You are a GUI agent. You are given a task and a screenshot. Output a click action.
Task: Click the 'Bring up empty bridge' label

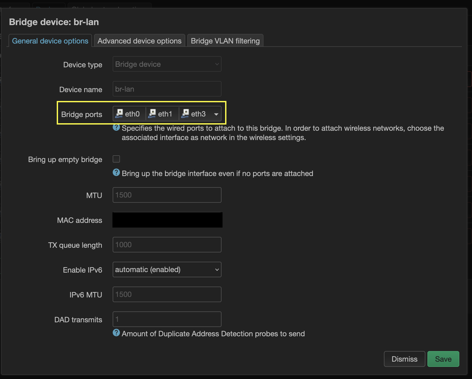(x=65, y=159)
